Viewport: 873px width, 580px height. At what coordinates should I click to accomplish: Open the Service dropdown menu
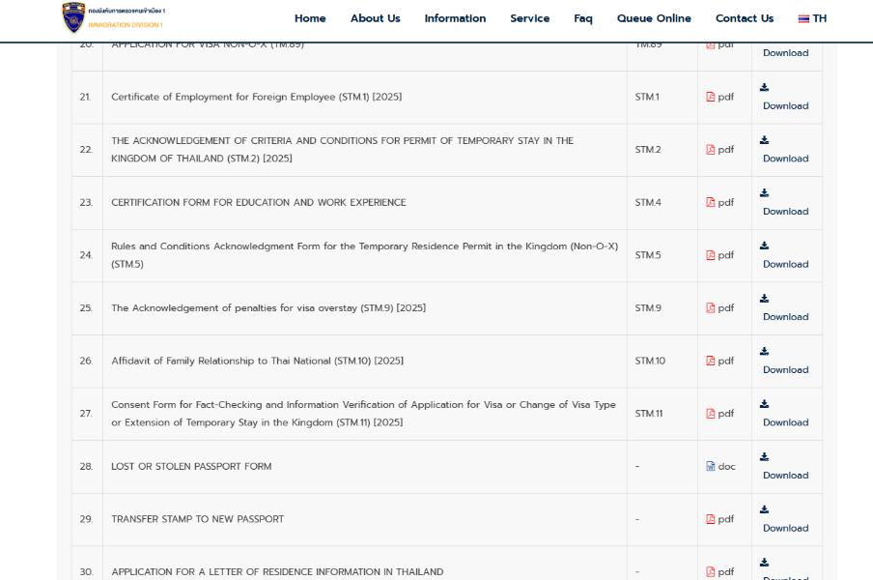[529, 17]
